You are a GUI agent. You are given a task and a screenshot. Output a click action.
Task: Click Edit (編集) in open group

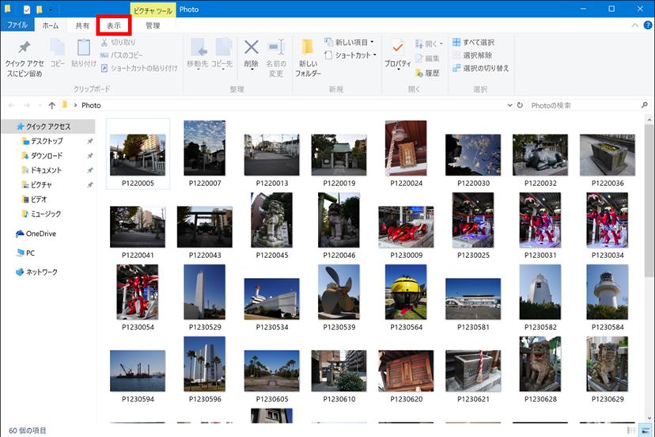click(427, 59)
